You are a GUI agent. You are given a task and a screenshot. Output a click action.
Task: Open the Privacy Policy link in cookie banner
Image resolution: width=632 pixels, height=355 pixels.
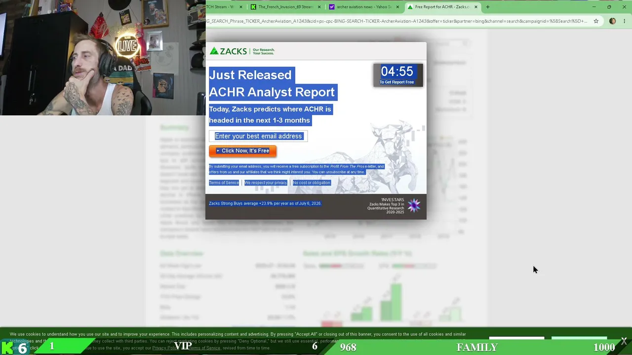click(165, 348)
